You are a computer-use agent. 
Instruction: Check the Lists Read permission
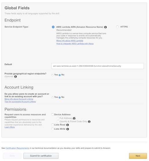tap(53, 125)
